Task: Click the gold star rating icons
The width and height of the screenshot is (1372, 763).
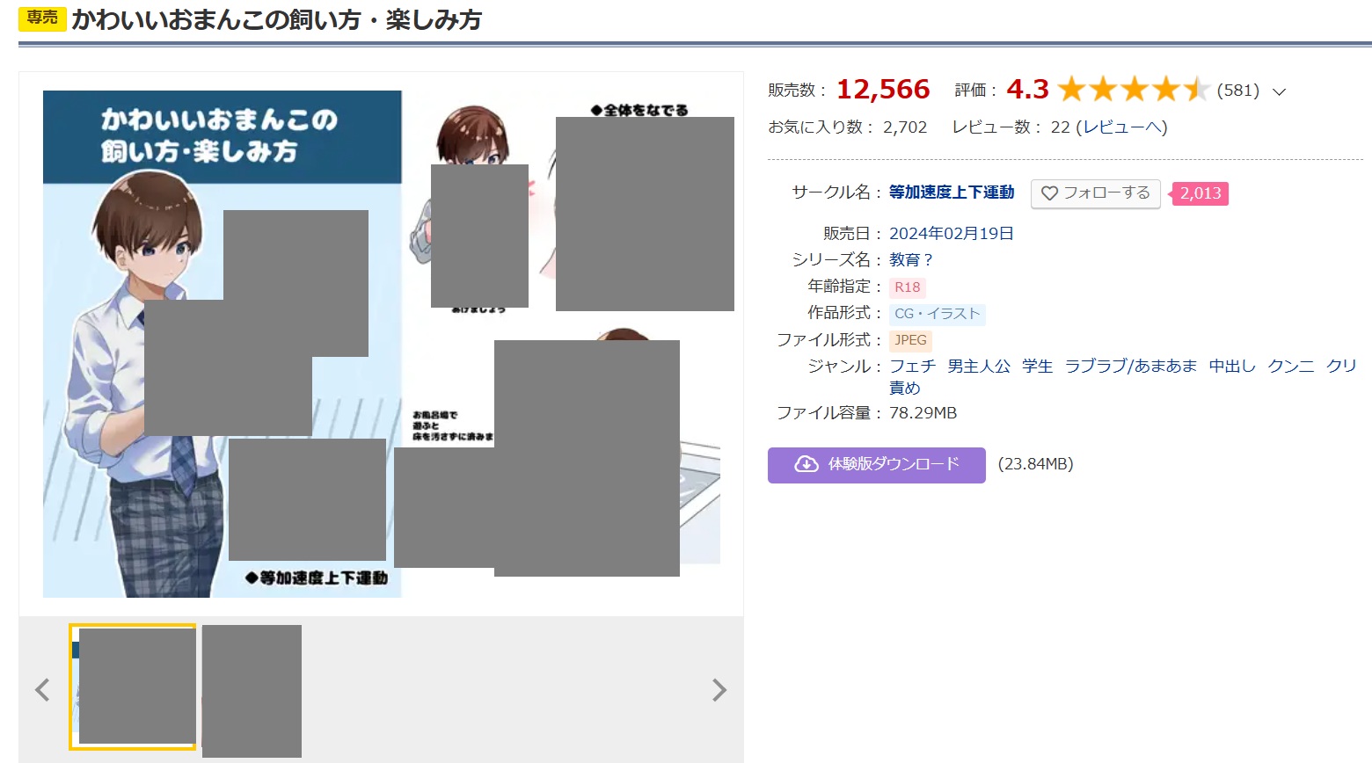Action: tap(1133, 90)
